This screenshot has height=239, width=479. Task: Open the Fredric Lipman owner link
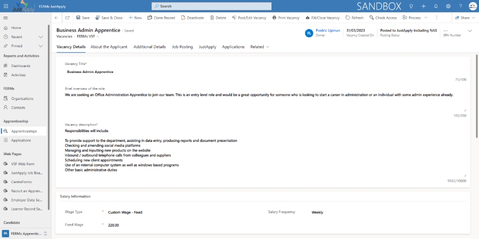coord(328,31)
